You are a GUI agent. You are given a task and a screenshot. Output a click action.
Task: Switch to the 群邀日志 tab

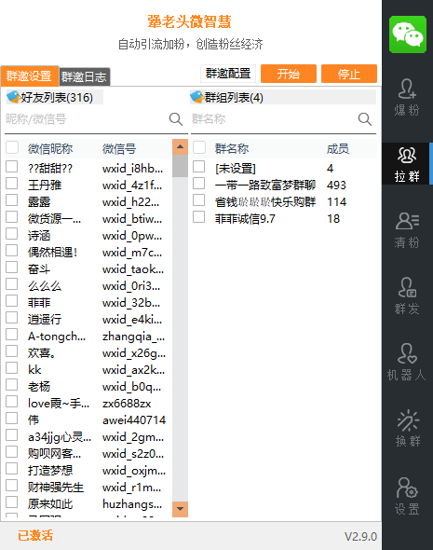[x=85, y=76]
